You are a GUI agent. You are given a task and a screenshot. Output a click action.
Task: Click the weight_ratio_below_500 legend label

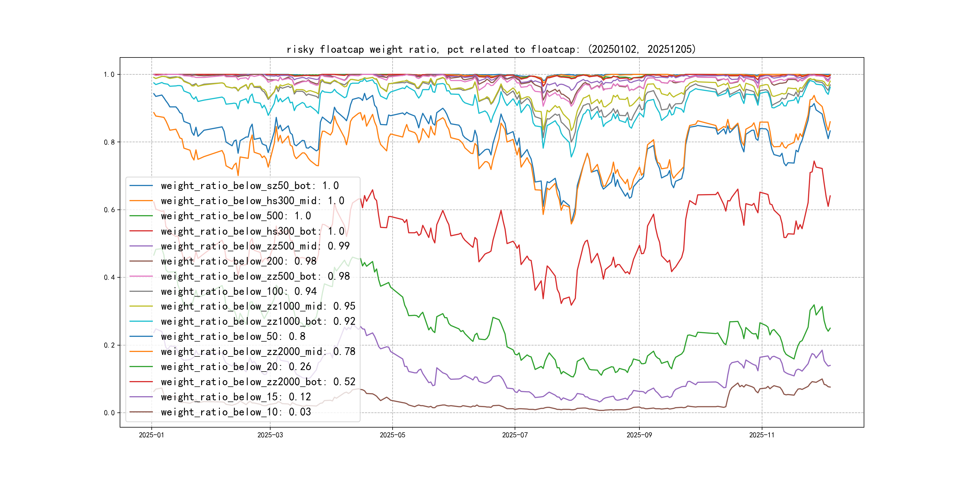(236, 216)
